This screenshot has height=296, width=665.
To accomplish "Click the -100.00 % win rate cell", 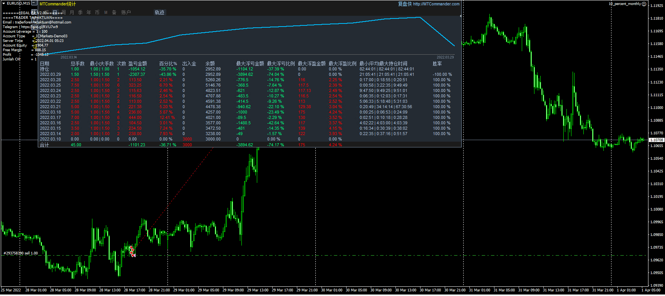I will tap(442, 74).
